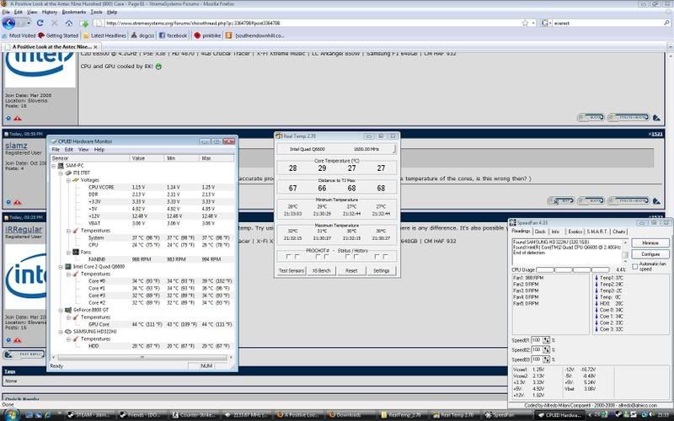Click Test Sensors in Real Temp
Screen dimensions: 674x421
292,270
